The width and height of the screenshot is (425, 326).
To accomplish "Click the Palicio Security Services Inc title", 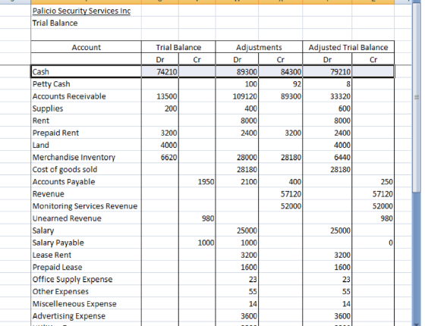I will tap(82, 11).
